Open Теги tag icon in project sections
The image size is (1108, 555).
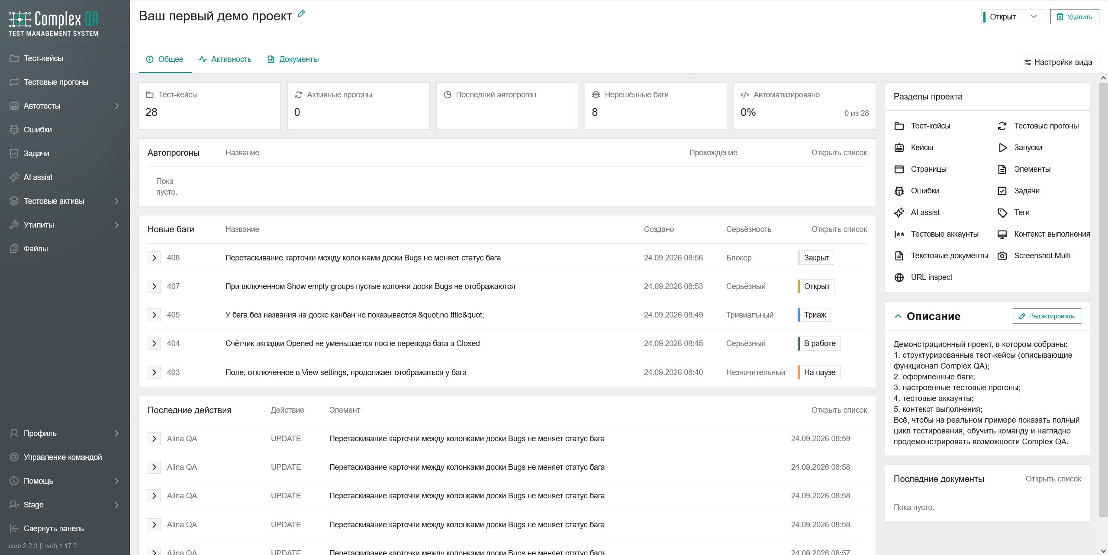point(1002,212)
